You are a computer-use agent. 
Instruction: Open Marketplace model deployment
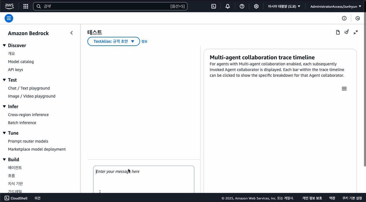[37, 149]
